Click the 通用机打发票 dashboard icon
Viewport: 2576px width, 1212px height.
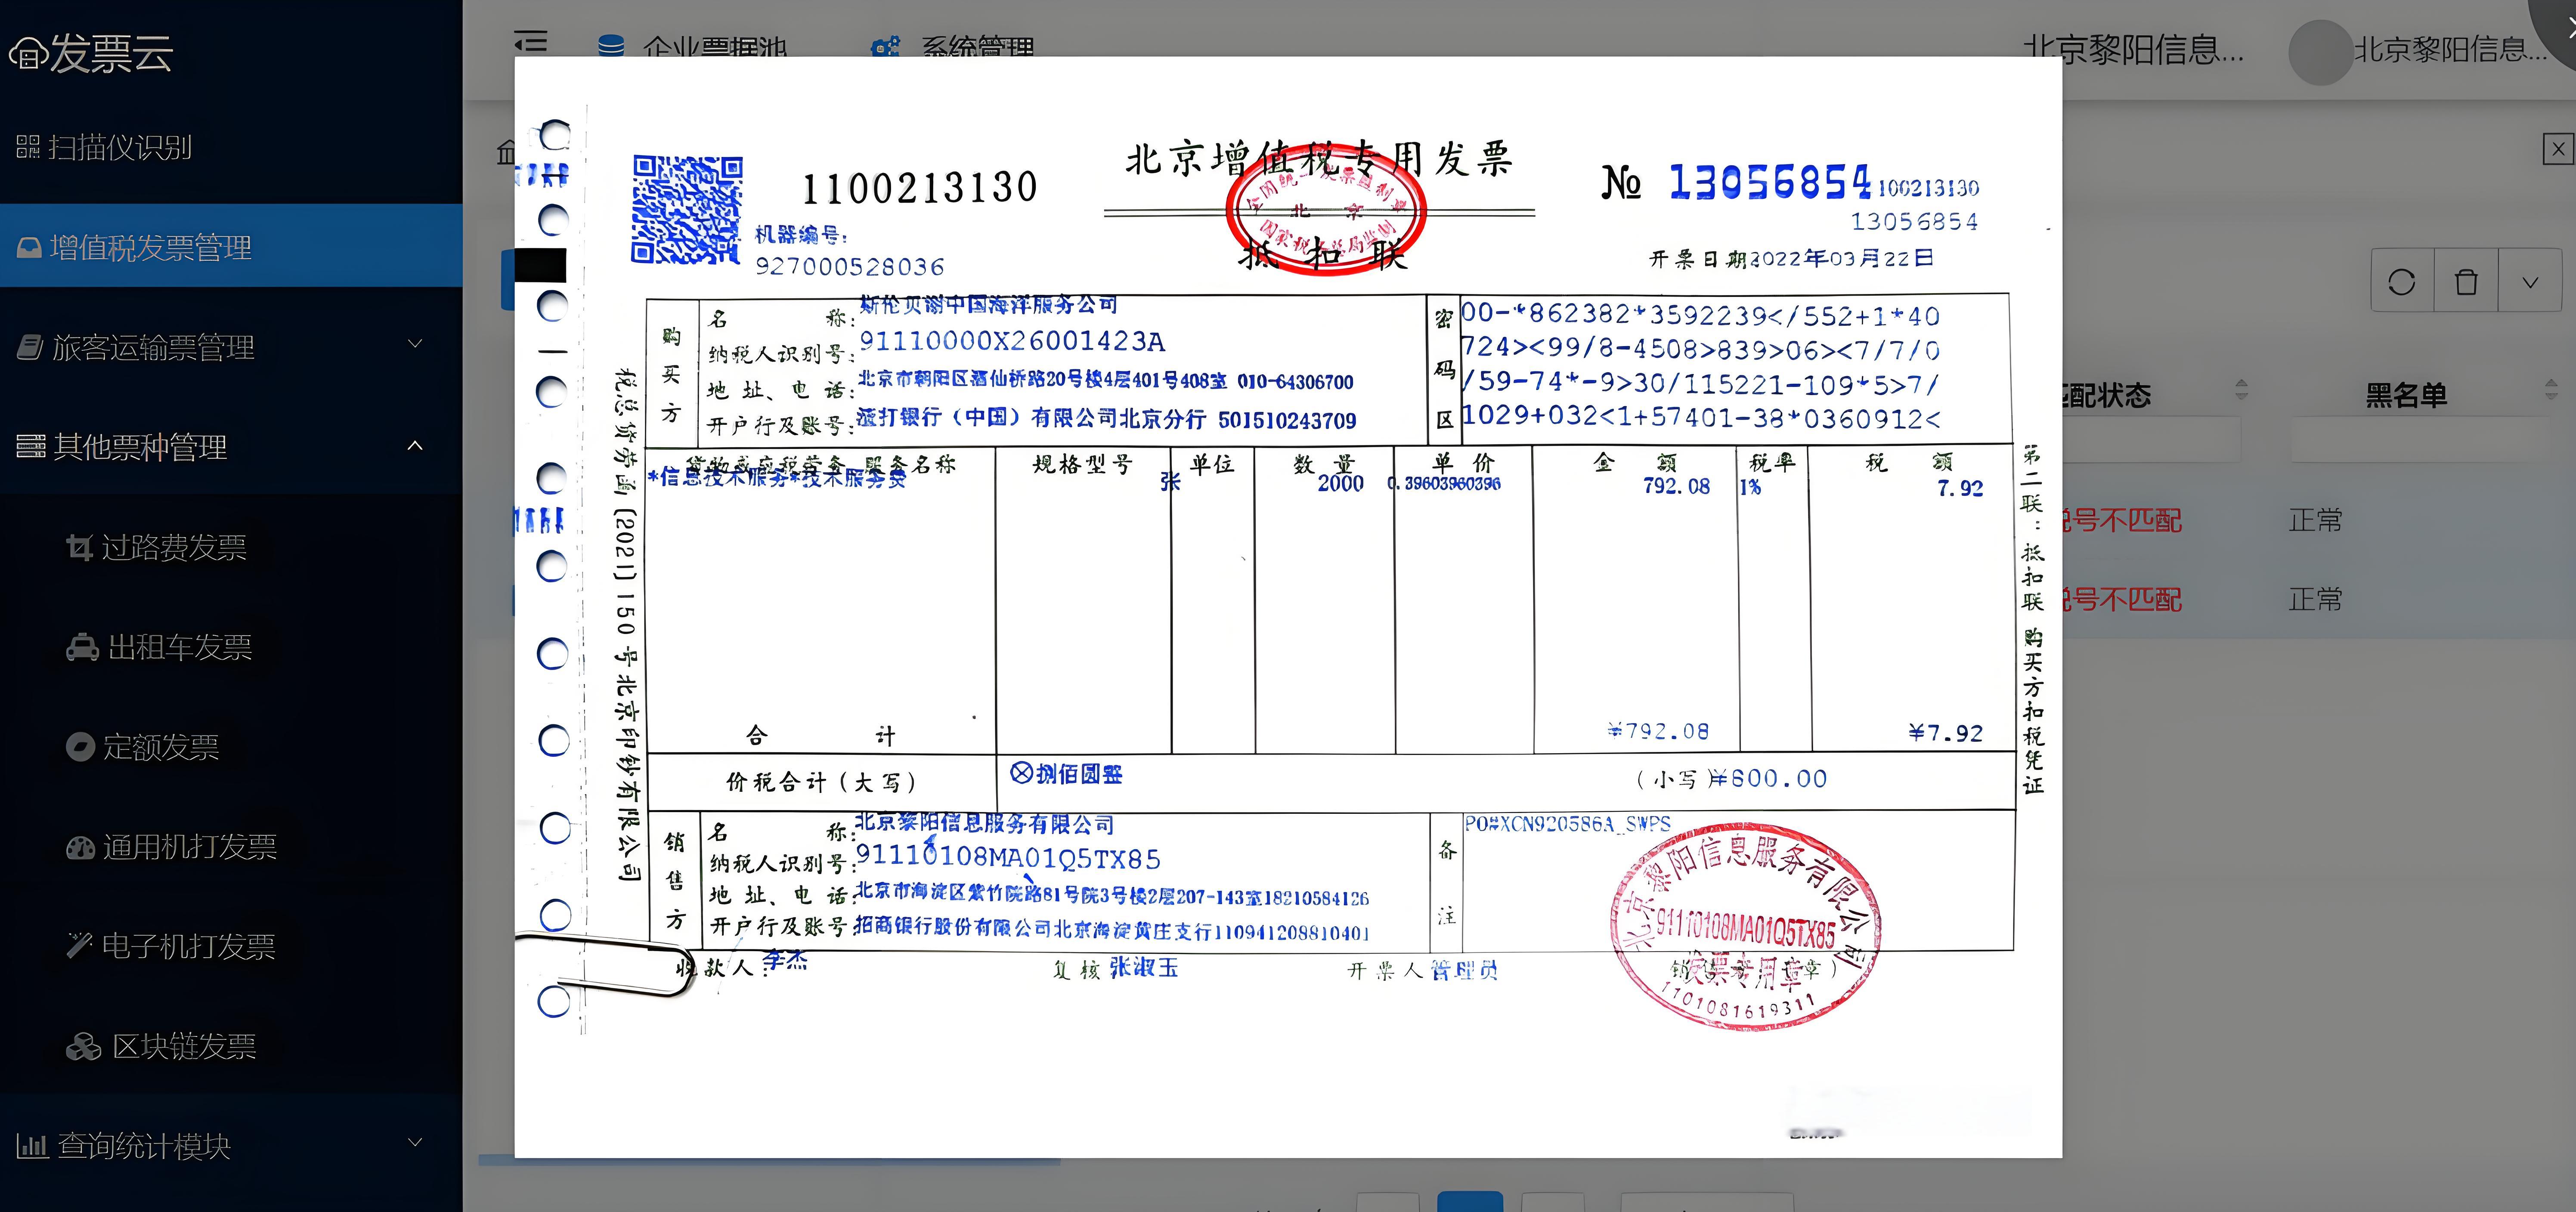[x=80, y=848]
